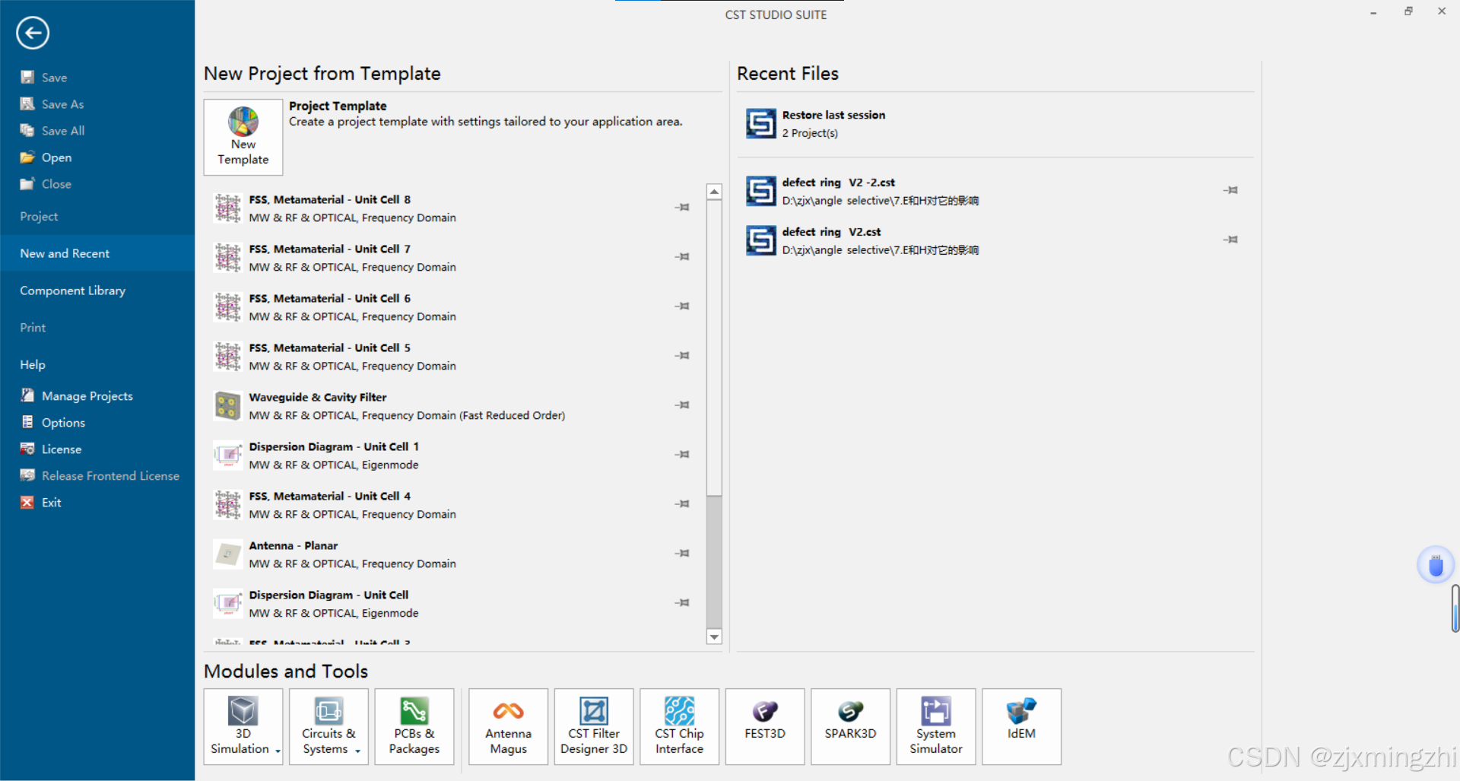Launch Circuits & Systems module
This screenshot has width=1460, height=781.
click(328, 726)
